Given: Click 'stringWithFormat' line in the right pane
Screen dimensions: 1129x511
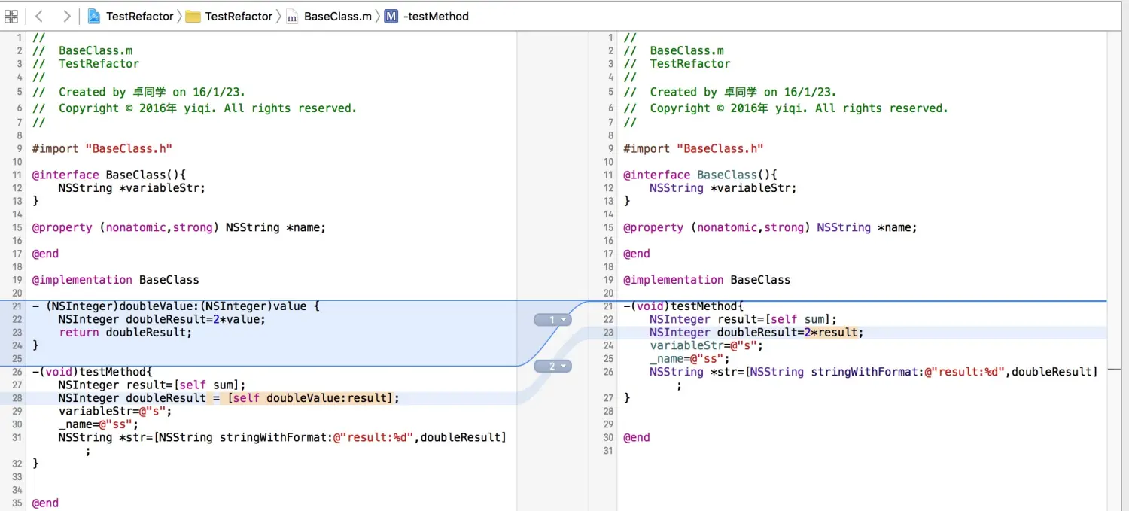Looking at the screenshot, I should tap(874, 371).
